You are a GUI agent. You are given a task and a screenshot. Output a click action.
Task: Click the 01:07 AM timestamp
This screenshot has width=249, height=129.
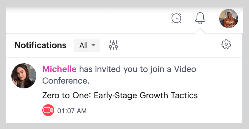tap(72, 111)
